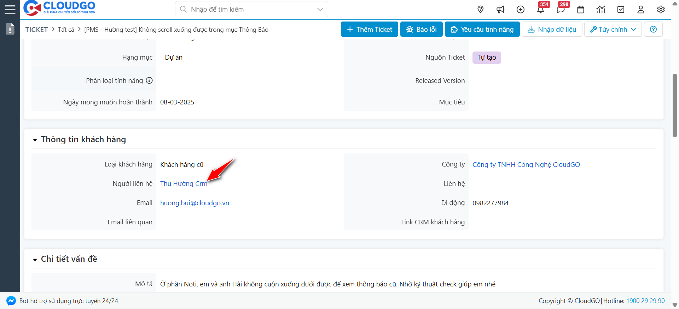Open Công ty TNHH Công Nghệ CloudGO link
Image resolution: width=679 pixels, height=309 pixels.
pyautogui.click(x=526, y=165)
